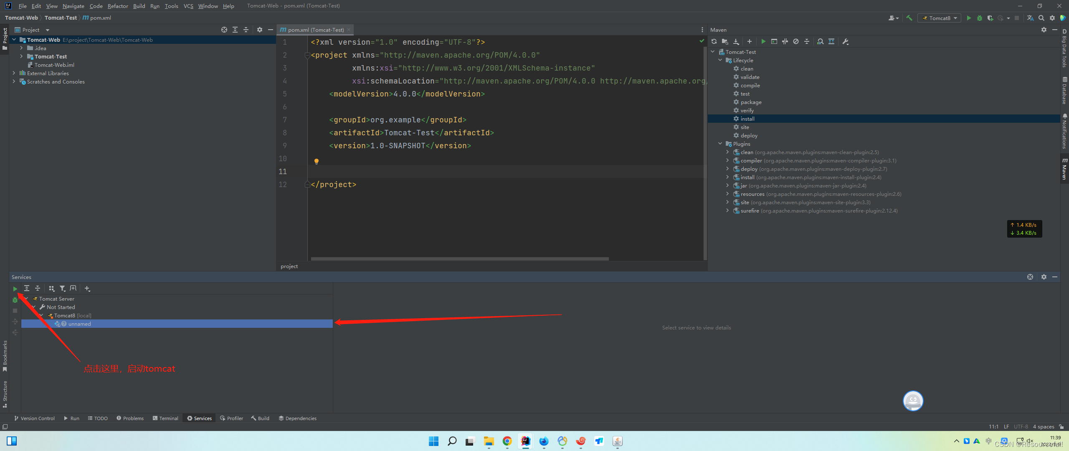Click the Debug bug icon in Services panel
Image resolution: width=1069 pixels, height=451 pixels.
tap(15, 300)
